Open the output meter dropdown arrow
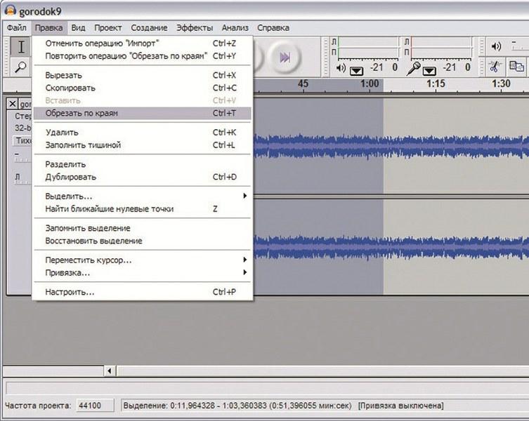 pyautogui.click(x=356, y=69)
